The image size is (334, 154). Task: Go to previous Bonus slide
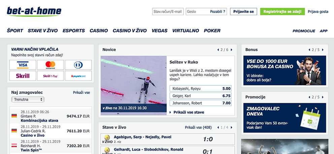pyautogui.click(x=309, y=50)
